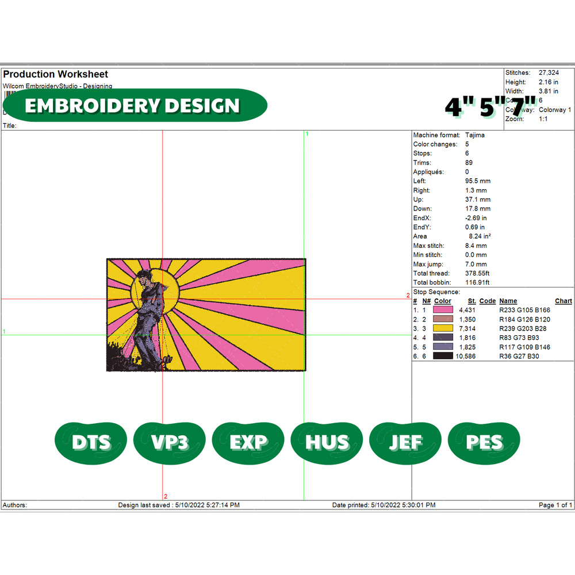575x575 pixels.
Task: Pick the HUS format badge
Action: pos(327,442)
